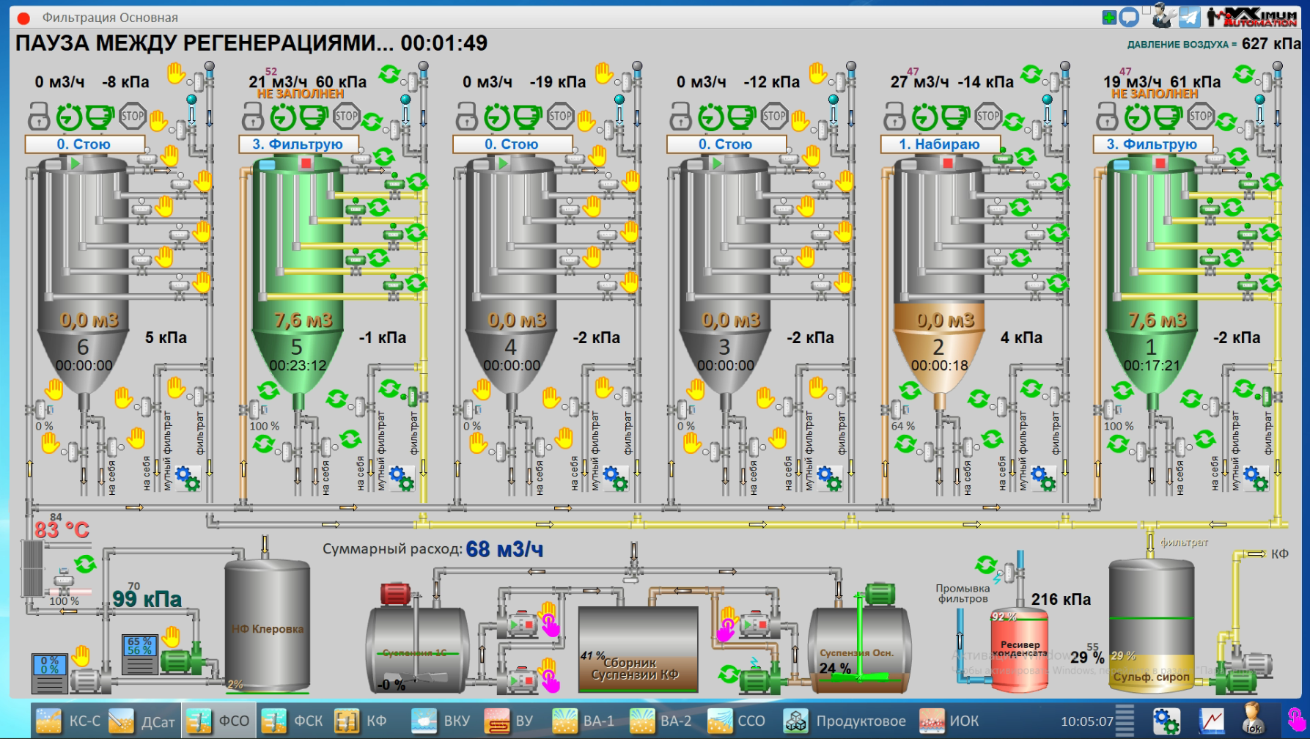The width and height of the screenshot is (1310, 739).
Task: Open the '3. Фильтрую' state box of filter 1
Action: point(1152,144)
